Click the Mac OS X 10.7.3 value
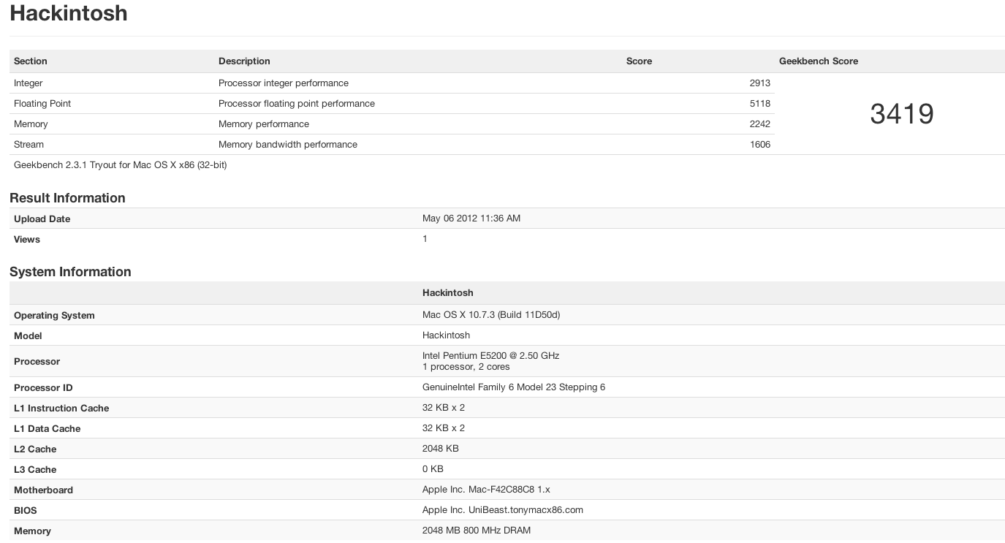The image size is (1005, 543). [x=490, y=315]
